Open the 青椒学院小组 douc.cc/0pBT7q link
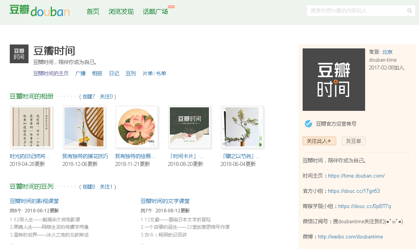This screenshot has height=249, width=419. [364, 206]
